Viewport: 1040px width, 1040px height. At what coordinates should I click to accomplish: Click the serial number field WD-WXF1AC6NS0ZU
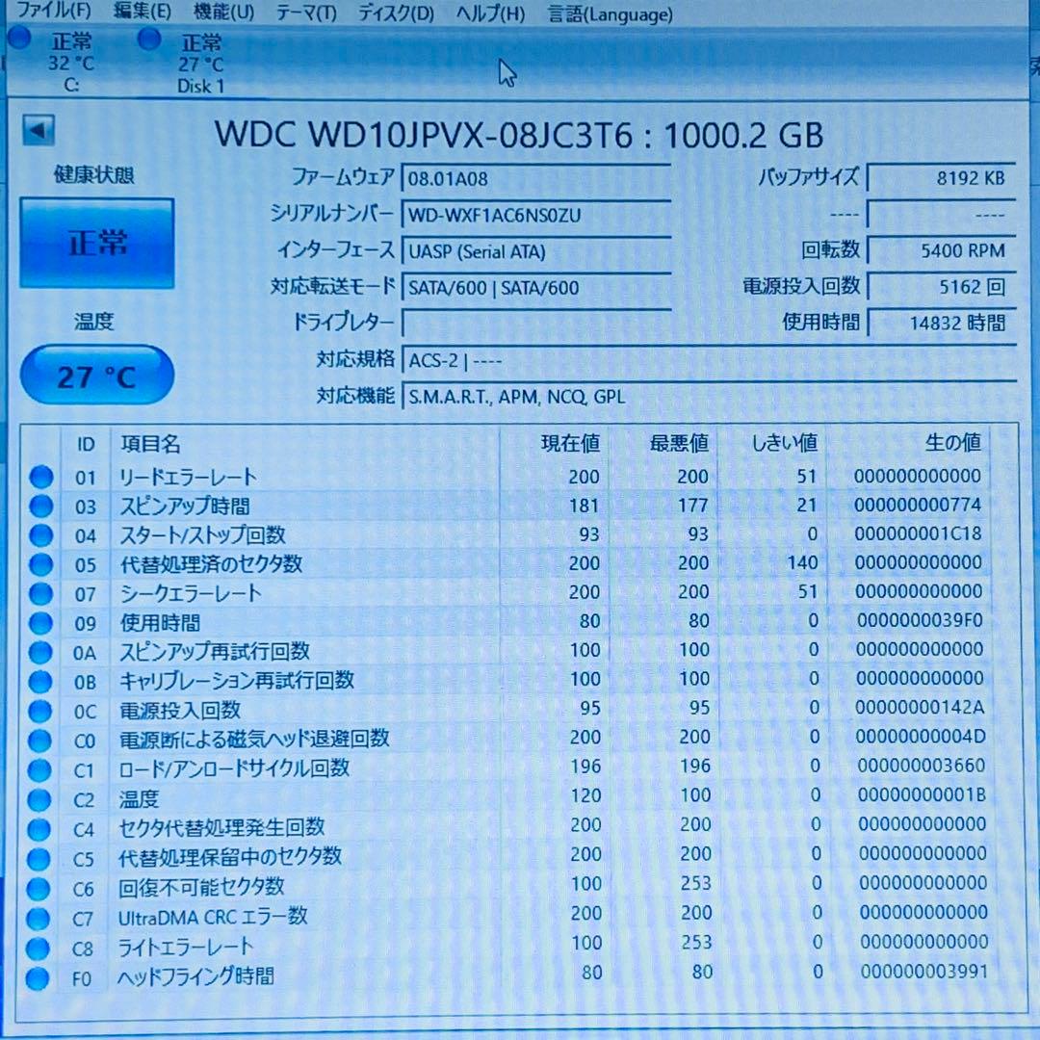tap(536, 215)
